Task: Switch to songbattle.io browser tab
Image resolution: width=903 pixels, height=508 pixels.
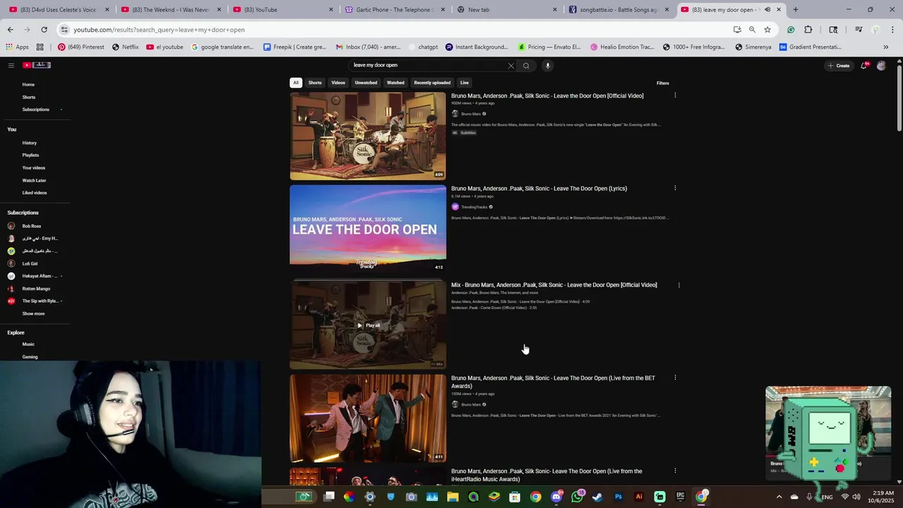Action: point(619,10)
